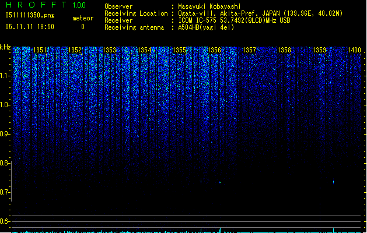This screenshot has width=367, height=233.
Task: Click the 0.6 kHz axis label
Action: (x=5, y=221)
